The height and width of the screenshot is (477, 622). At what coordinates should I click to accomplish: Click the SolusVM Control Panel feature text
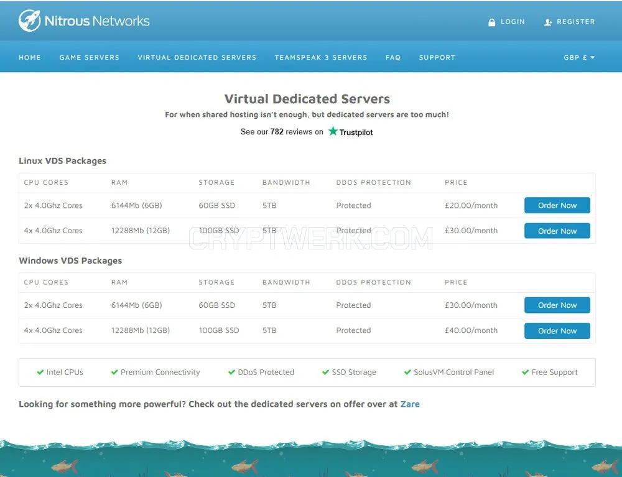(x=454, y=373)
